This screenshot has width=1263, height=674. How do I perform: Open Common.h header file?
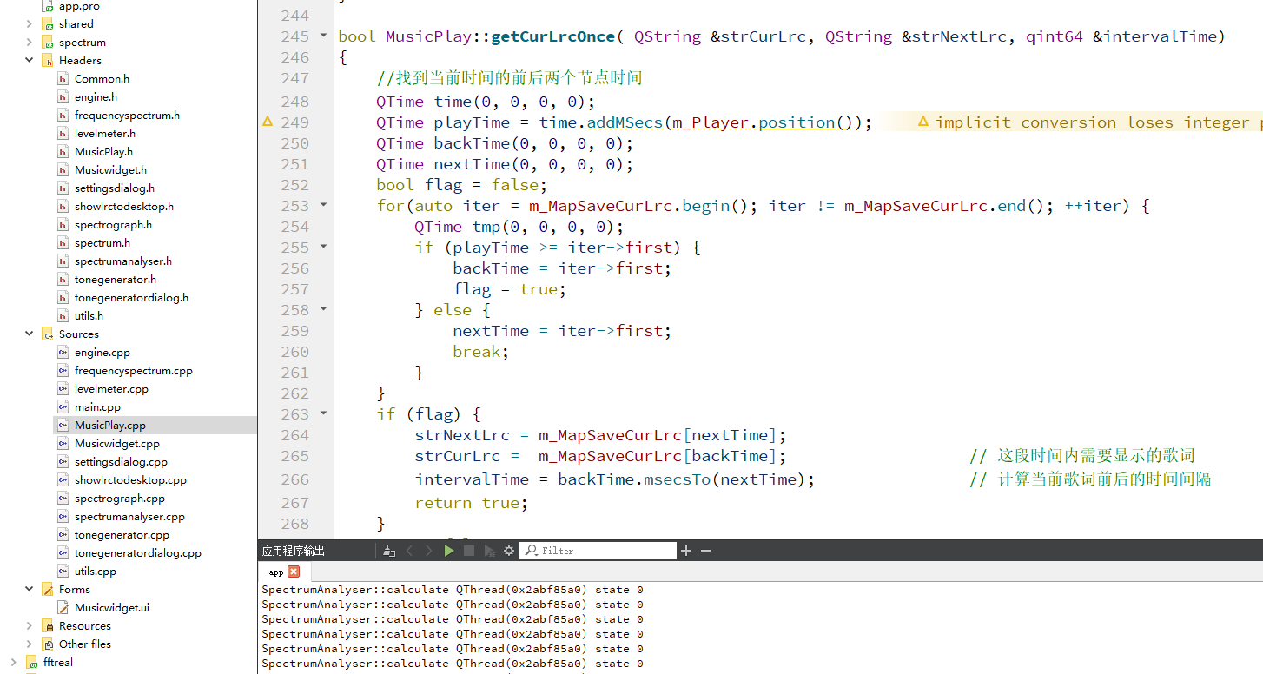pyautogui.click(x=102, y=78)
